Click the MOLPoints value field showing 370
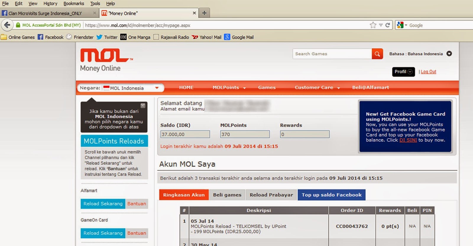This screenshot has width=473, height=246. click(x=245, y=134)
